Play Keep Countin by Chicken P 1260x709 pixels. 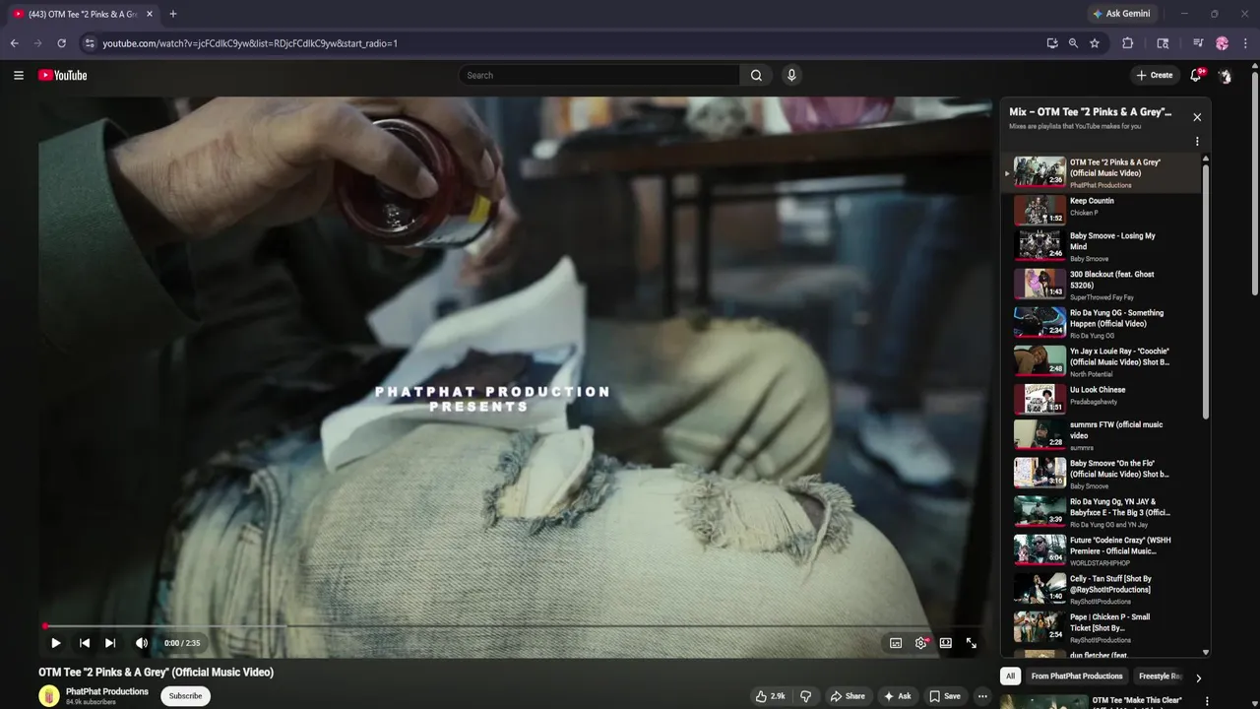[1102, 210]
